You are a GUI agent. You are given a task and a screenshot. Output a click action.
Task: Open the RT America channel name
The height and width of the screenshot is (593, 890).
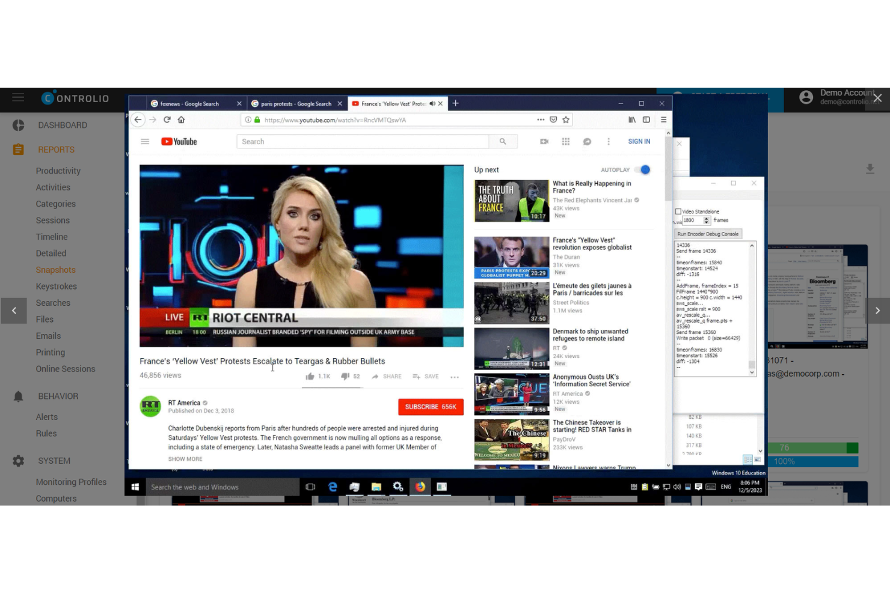point(184,403)
